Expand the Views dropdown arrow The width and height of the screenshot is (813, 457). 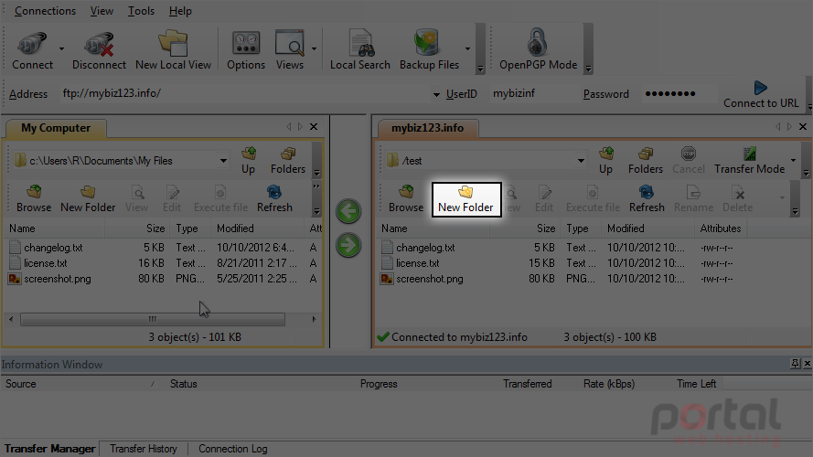314,49
